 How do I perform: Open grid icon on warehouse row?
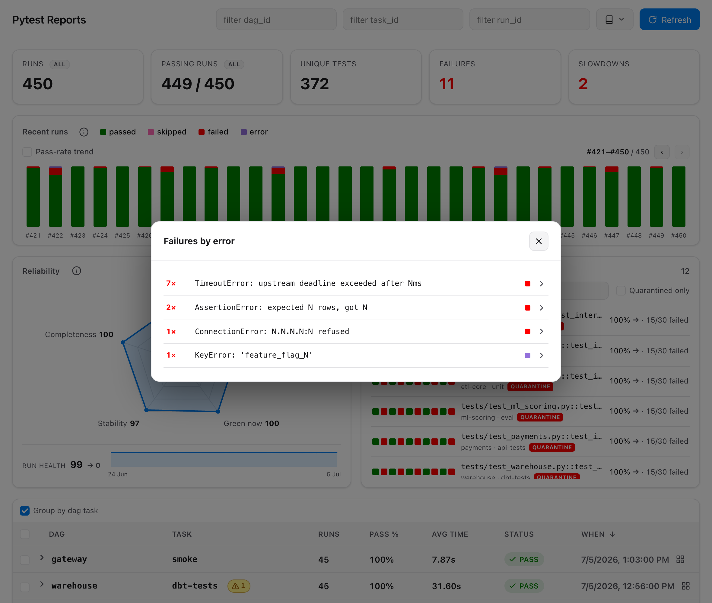coord(685,586)
